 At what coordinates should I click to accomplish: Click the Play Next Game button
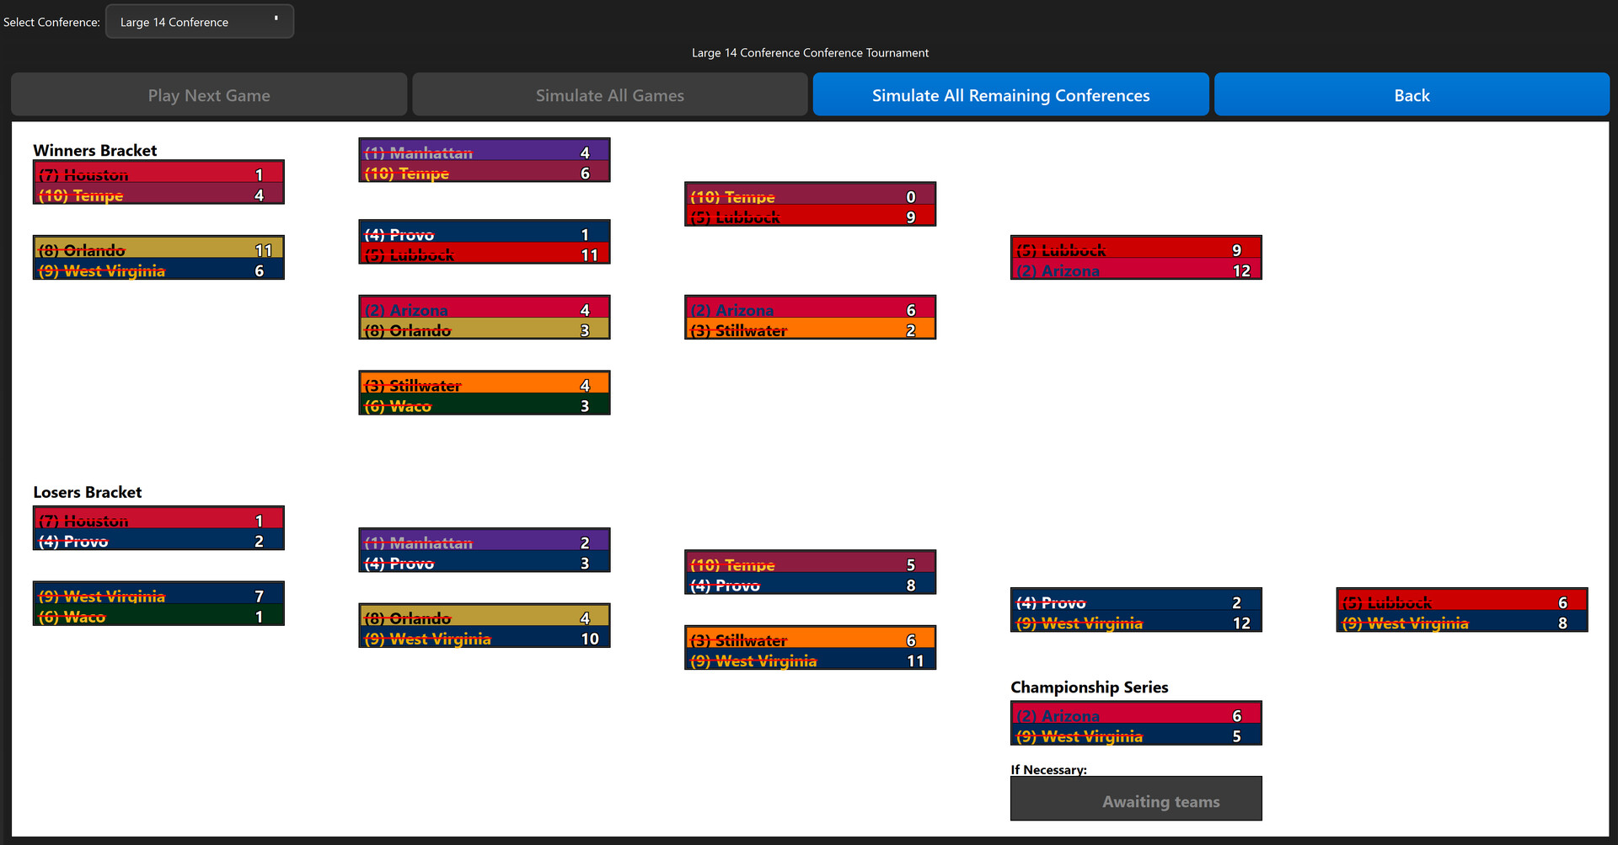(x=209, y=94)
